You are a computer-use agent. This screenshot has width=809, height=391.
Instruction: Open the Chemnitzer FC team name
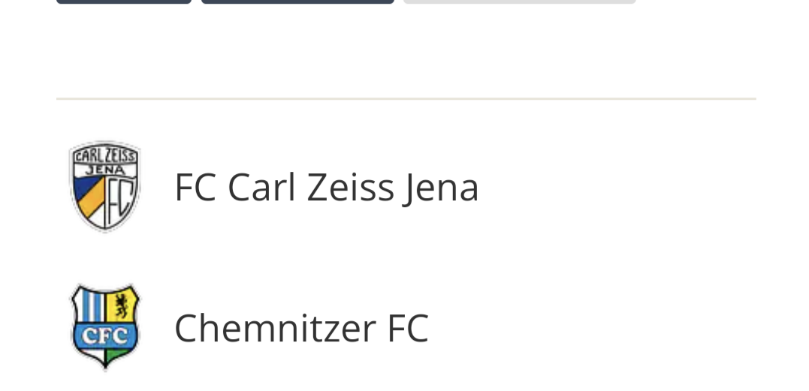click(301, 328)
